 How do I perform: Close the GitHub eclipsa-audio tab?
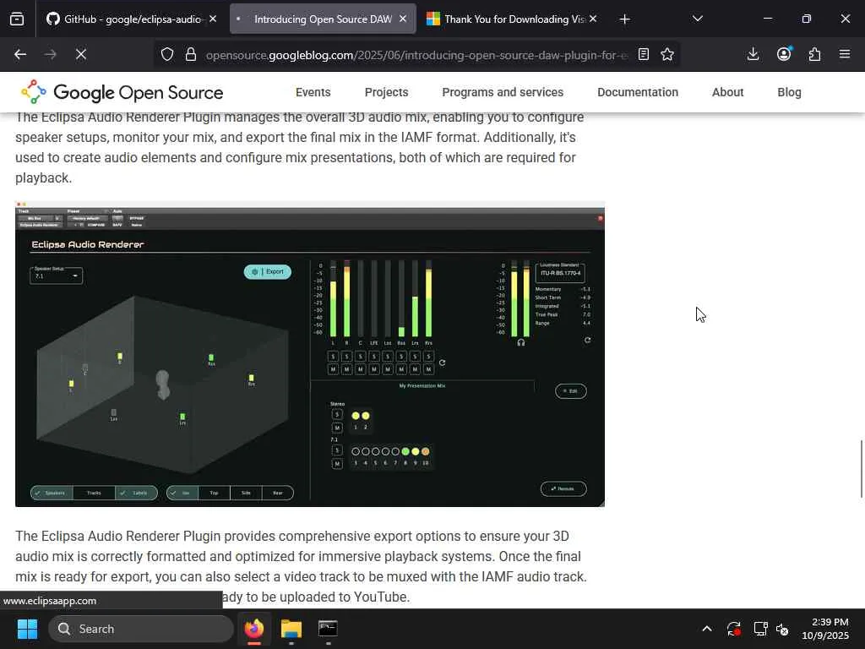213,19
